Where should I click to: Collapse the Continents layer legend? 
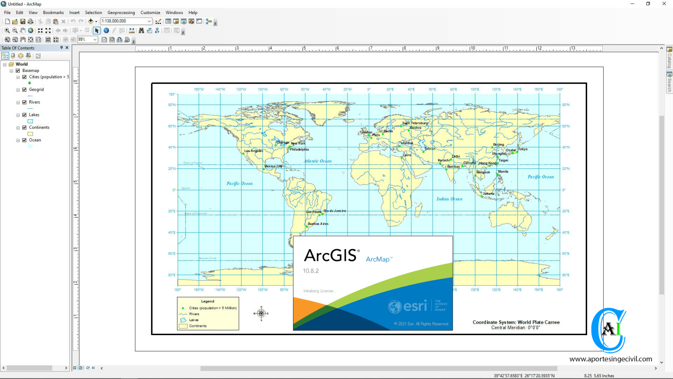coord(18,127)
